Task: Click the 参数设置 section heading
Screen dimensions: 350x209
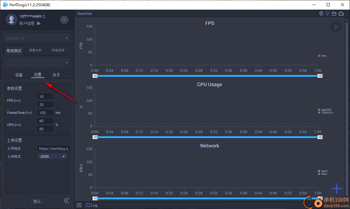Action: 15,88
